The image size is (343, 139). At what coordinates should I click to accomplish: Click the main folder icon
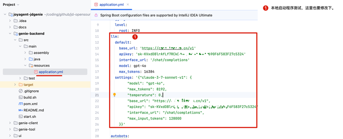26,46
